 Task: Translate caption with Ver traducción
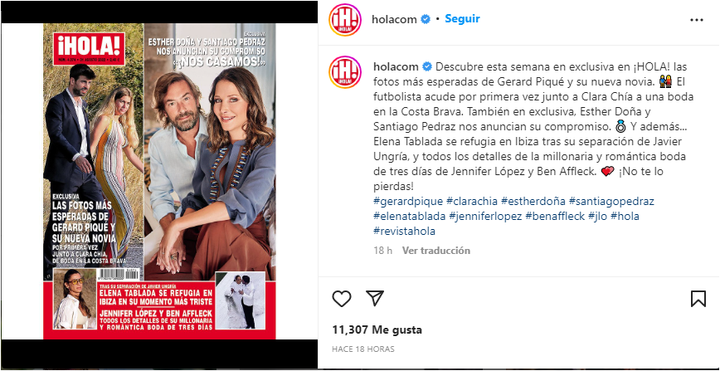tap(435, 251)
